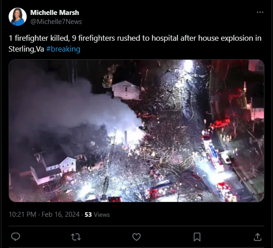273x248 pixels.
Task: Follow the #breaking hashtag link
Action: (63, 49)
